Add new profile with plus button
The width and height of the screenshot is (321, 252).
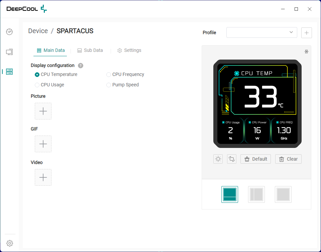tap(307, 33)
